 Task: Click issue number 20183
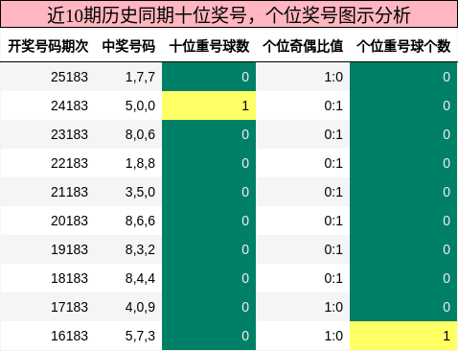69,221
